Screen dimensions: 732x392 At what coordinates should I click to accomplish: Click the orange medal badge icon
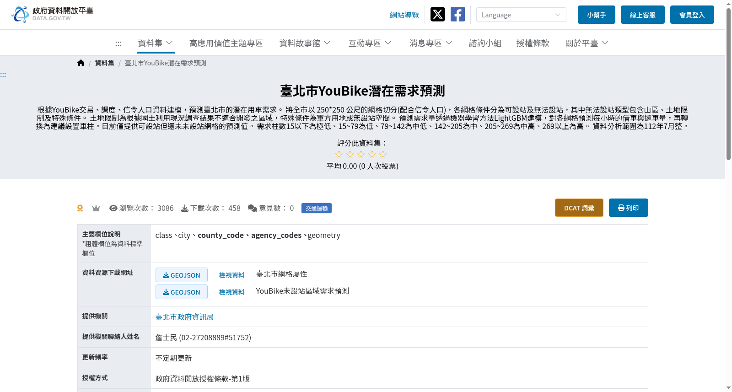(x=80, y=209)
